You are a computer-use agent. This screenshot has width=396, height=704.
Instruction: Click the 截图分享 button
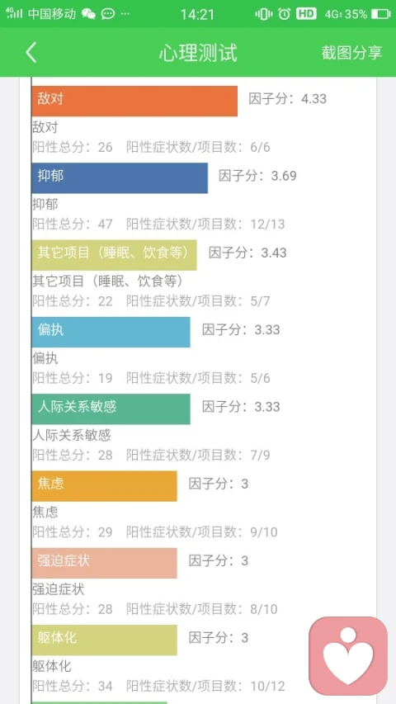click(352, 53)
